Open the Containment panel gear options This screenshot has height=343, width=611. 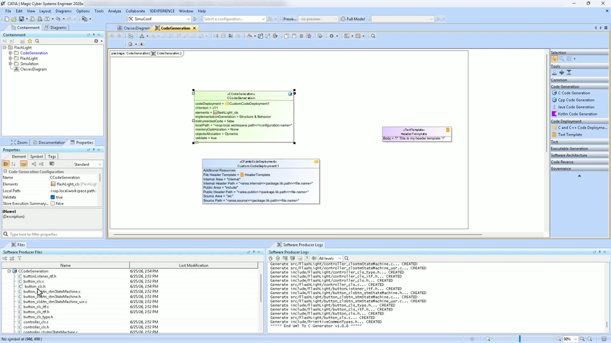pos(96,41)
